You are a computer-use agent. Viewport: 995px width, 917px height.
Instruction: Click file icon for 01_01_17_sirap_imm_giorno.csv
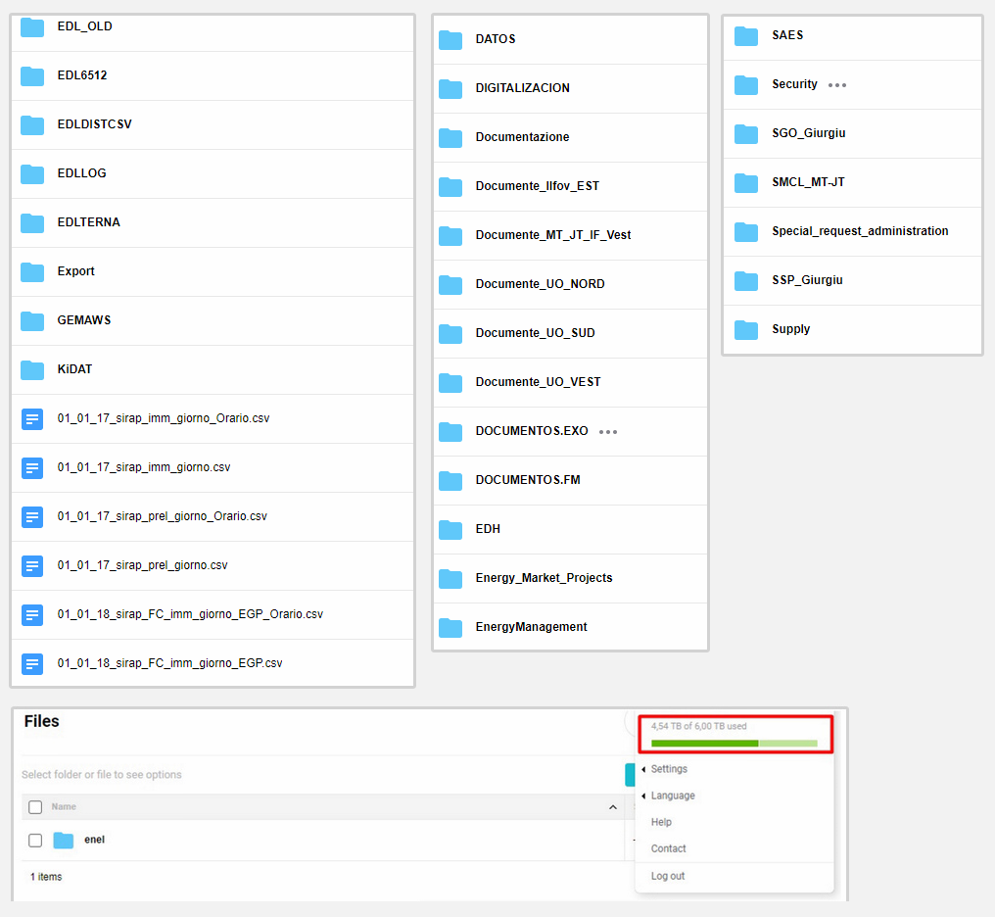(x=32, y=467)
